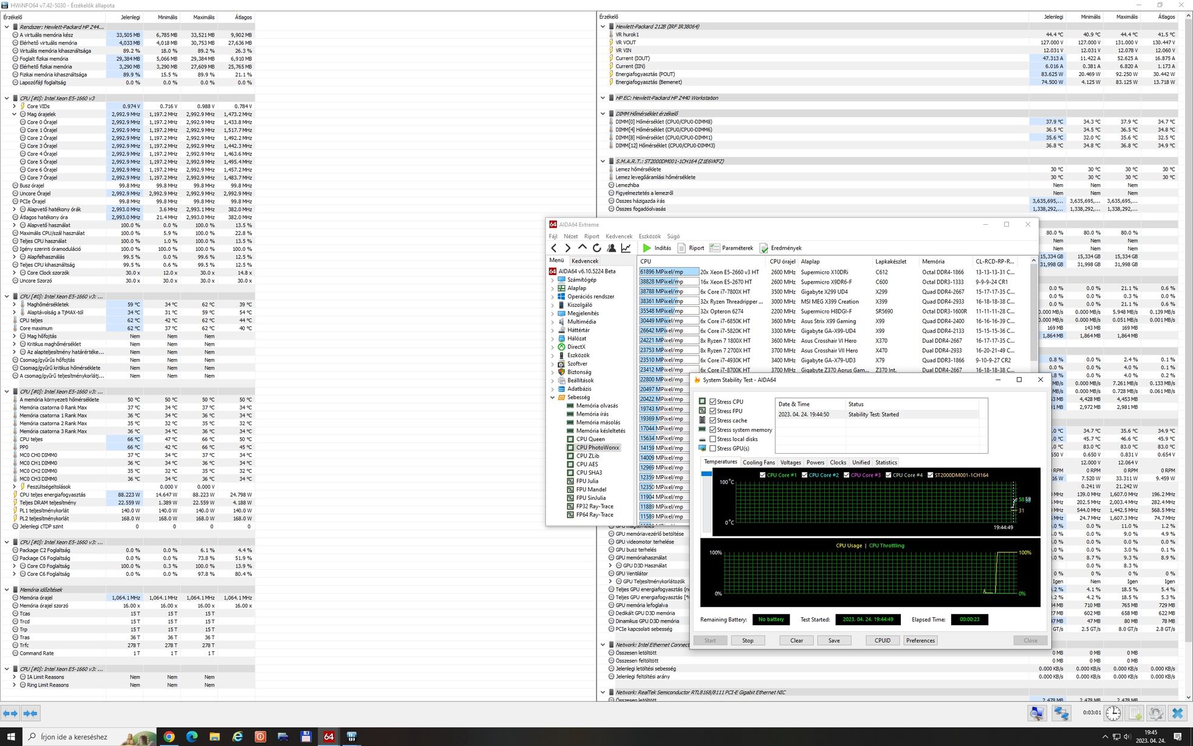Open Windows Start menu
Image resolution: width=1193 pixels, height=746 pixels.
11,736
